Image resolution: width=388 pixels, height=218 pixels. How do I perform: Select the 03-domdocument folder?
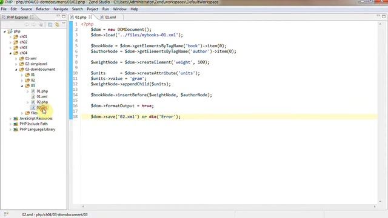point(40,69)
